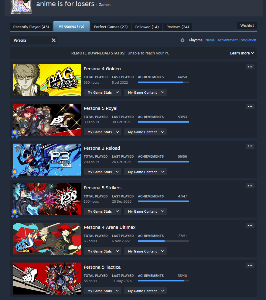Expand My Game Content for Persona 5 Royal
This screenshot has width=266, height=300.
[x=145, y=132]
